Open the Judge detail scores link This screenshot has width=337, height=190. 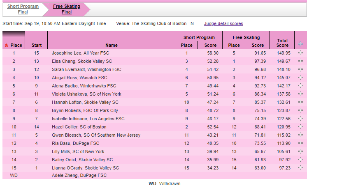pos(223,24)
